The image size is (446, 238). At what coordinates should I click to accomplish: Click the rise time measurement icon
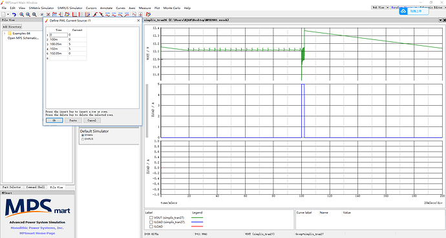(x=95, y=14)
